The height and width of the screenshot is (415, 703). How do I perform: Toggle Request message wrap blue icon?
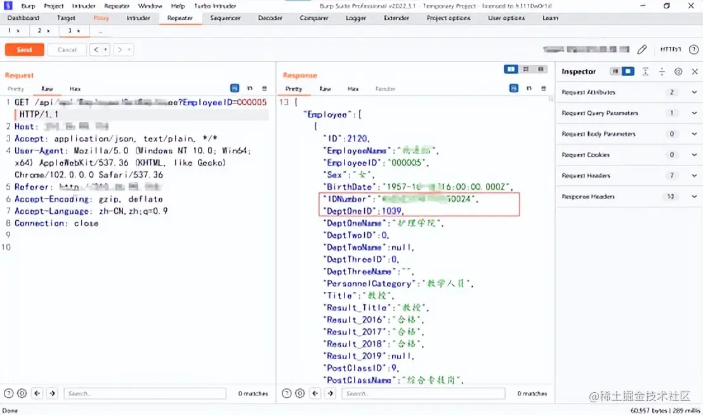click(x=235, y=88)
